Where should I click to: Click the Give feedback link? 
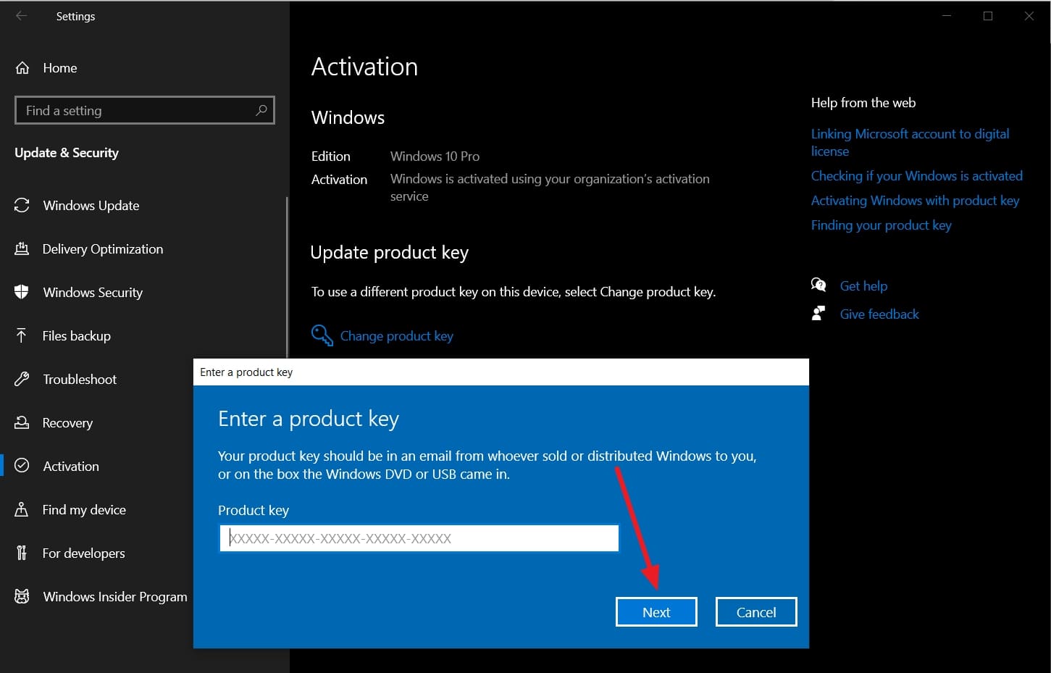point(879,314)
